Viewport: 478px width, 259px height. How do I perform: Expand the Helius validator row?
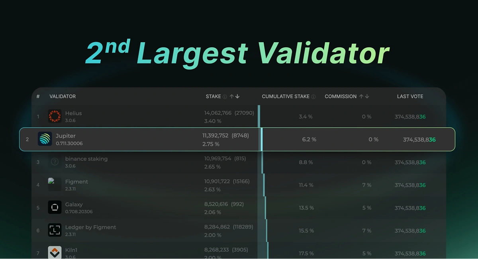coord(159,116)
